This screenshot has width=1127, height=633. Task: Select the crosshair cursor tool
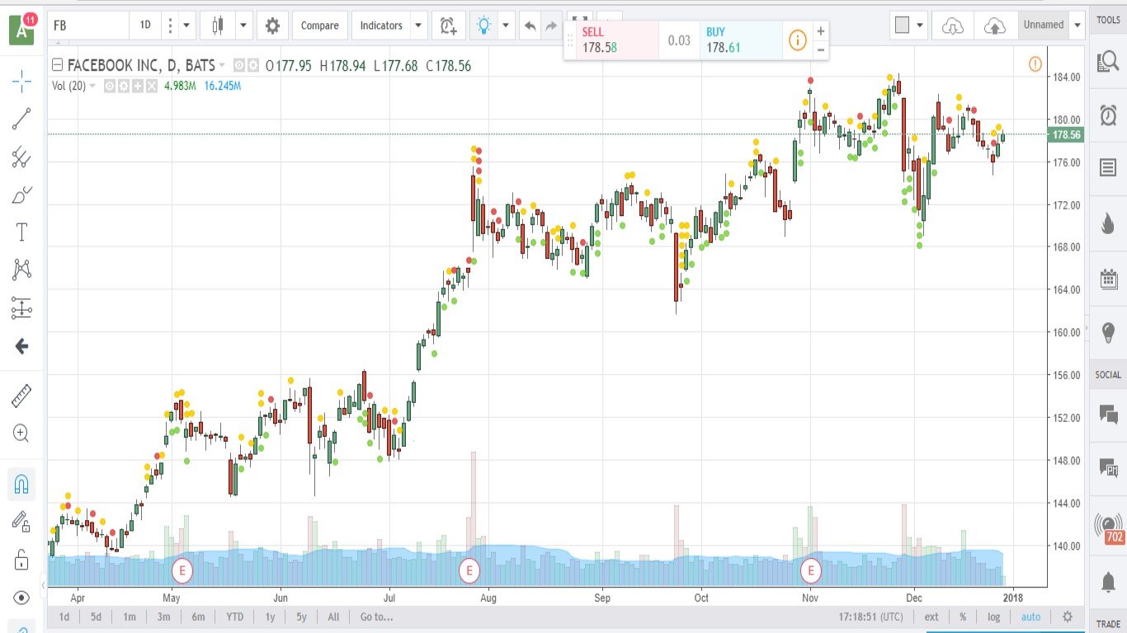[x=22, y=80]
